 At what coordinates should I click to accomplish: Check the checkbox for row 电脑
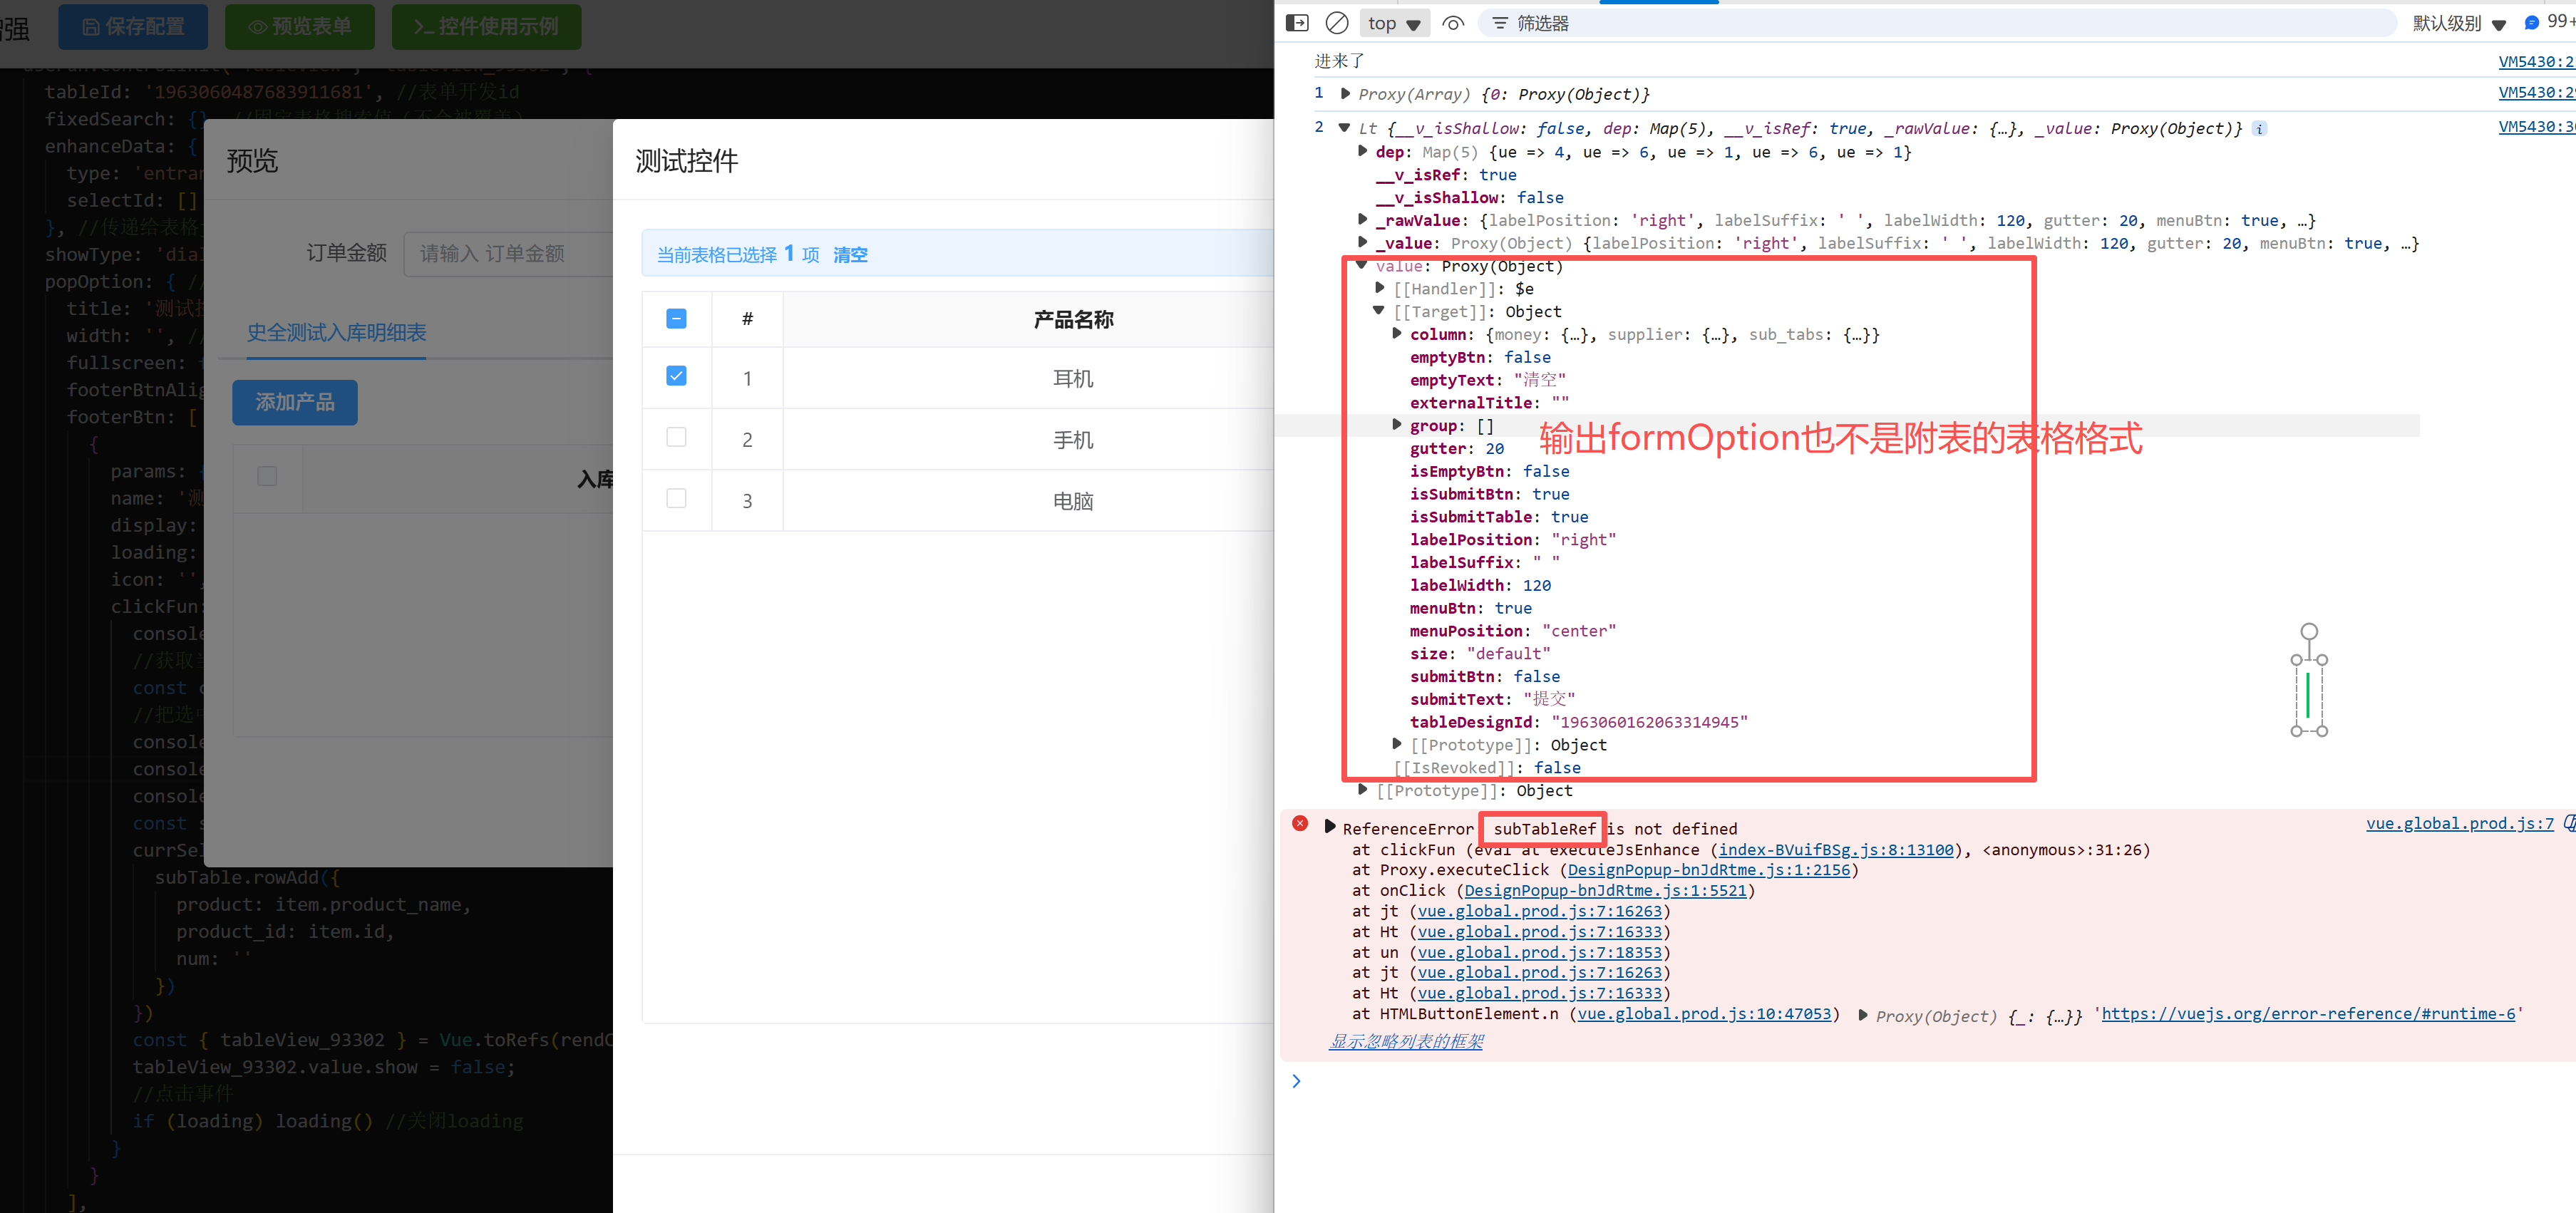tap(677, 498)
